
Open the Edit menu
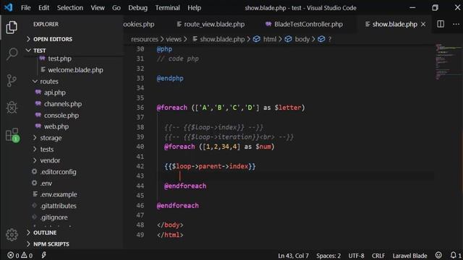click(x=43, y=8)
